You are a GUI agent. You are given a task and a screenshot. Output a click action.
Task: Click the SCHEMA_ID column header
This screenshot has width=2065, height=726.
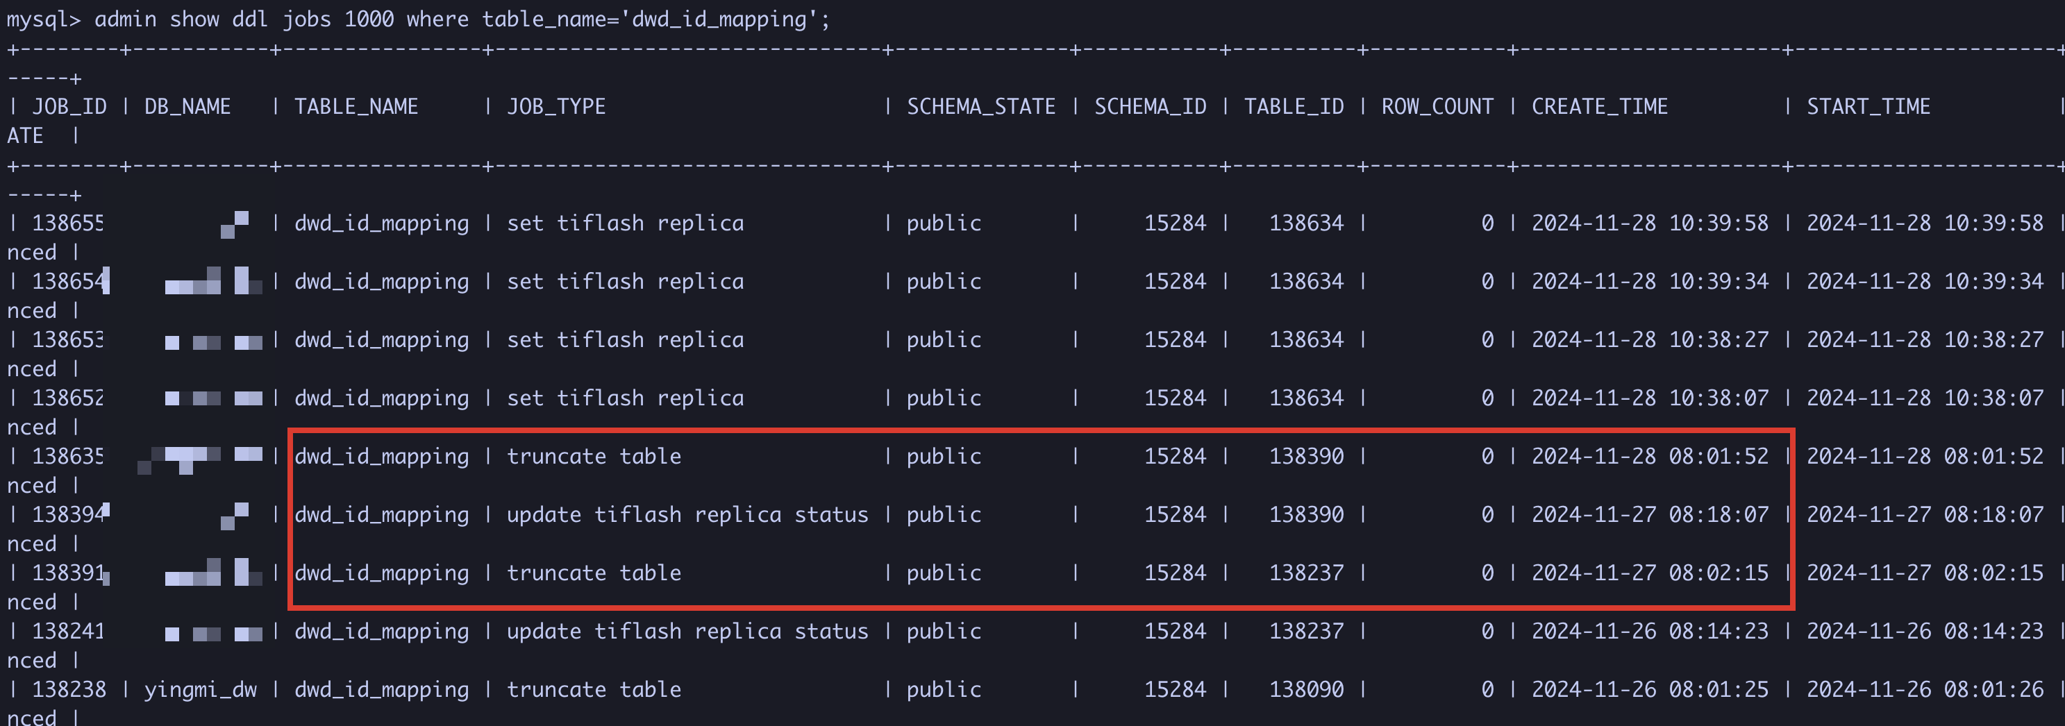point(1151,107)
